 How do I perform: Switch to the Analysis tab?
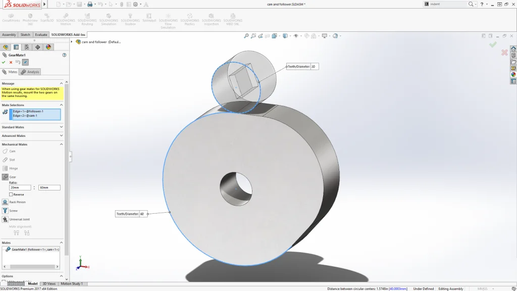point(30,72)
